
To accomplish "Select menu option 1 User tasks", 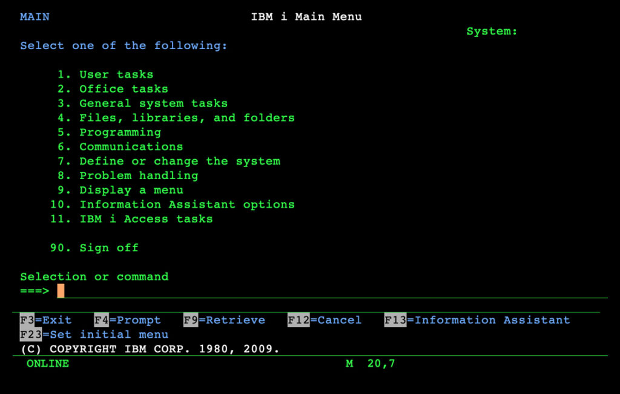I will pos(116,74).
